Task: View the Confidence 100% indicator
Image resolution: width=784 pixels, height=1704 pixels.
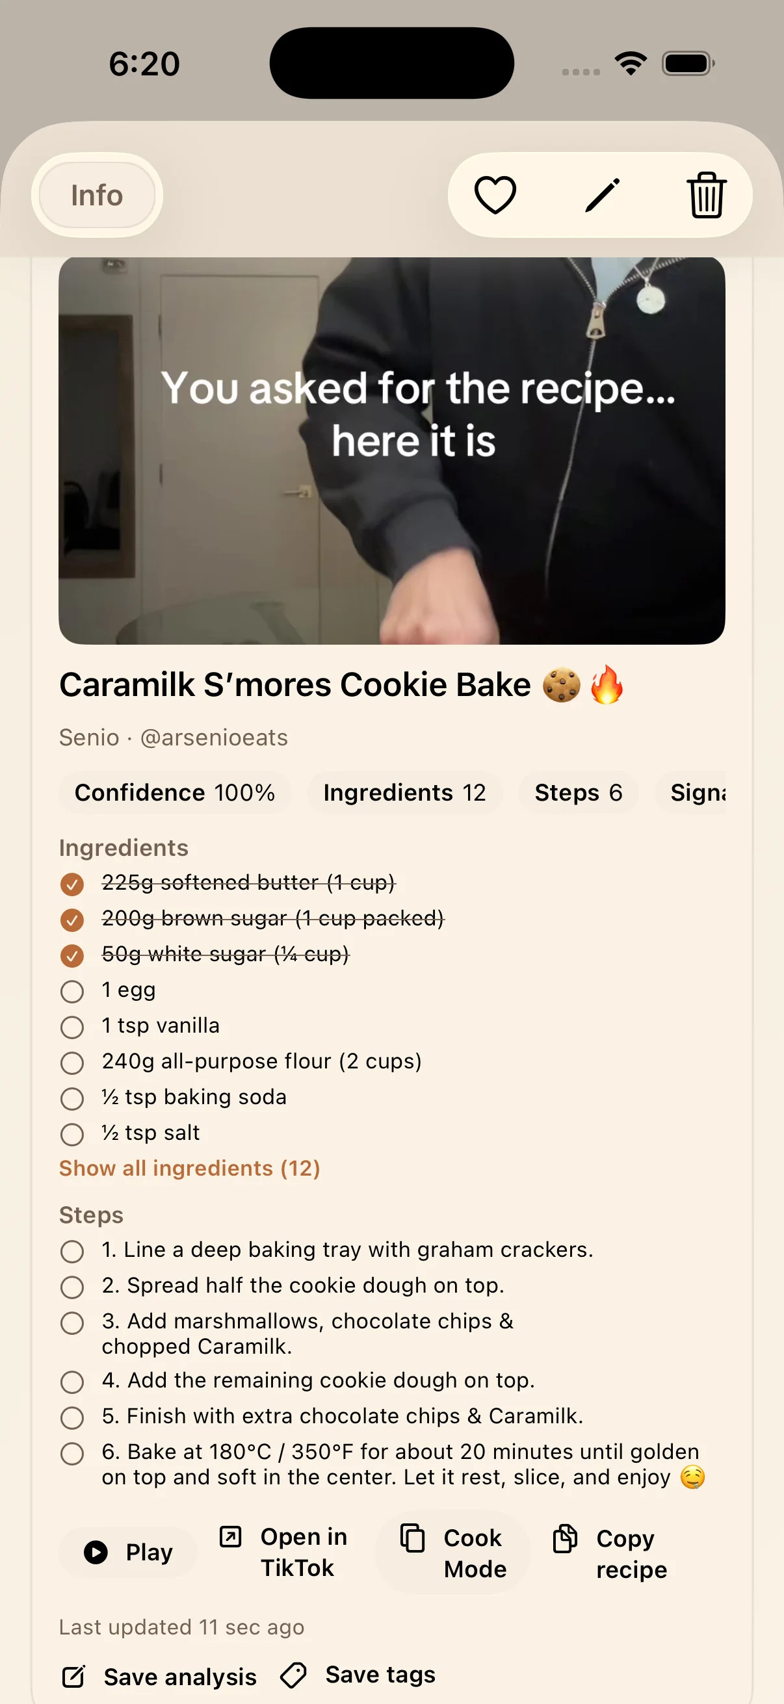Action: pos(176,792)
